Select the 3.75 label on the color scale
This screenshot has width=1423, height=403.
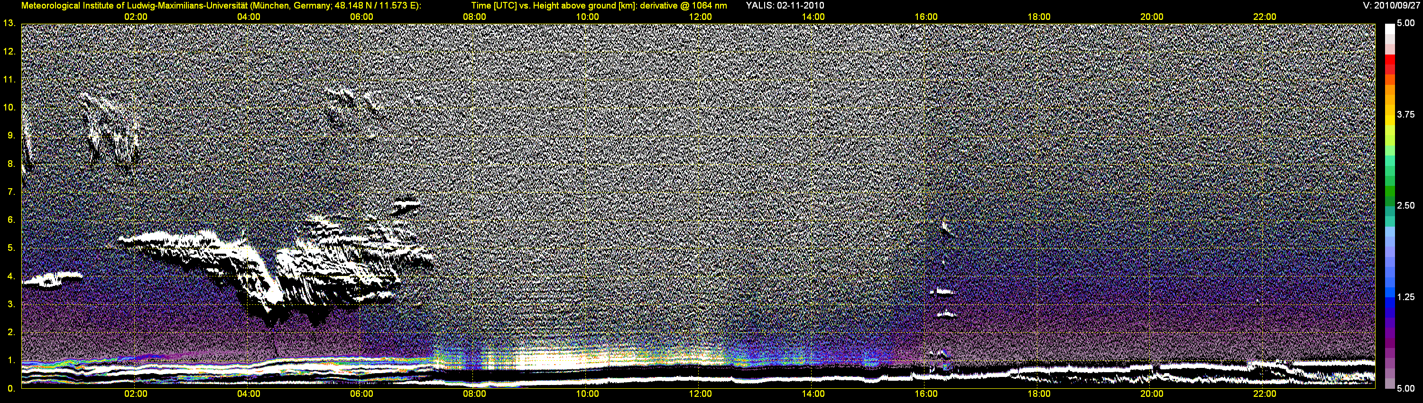coord(1406,115)
